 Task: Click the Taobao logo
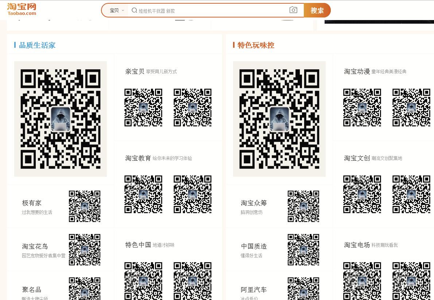pos(22,9)
